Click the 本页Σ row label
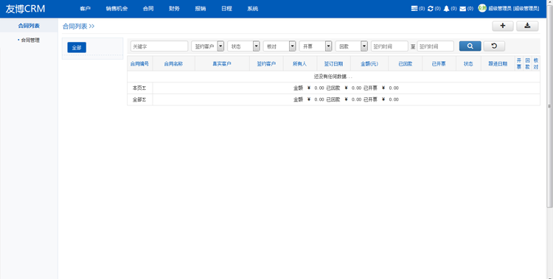Viewport: 553px width, 279px height. coord(139,88)
